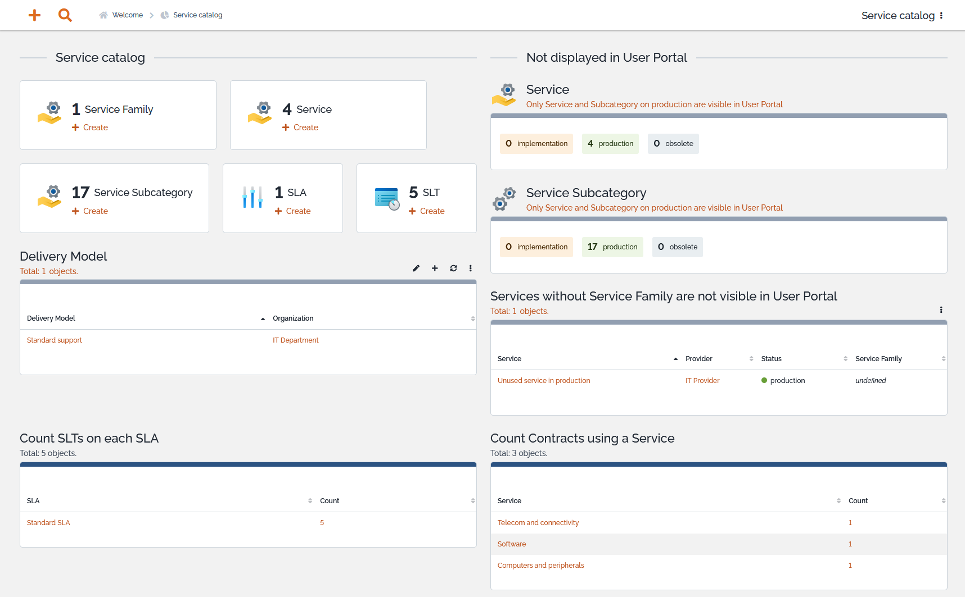
Task: Click the 17 production subcategory badge
Action: coord(612,247)
